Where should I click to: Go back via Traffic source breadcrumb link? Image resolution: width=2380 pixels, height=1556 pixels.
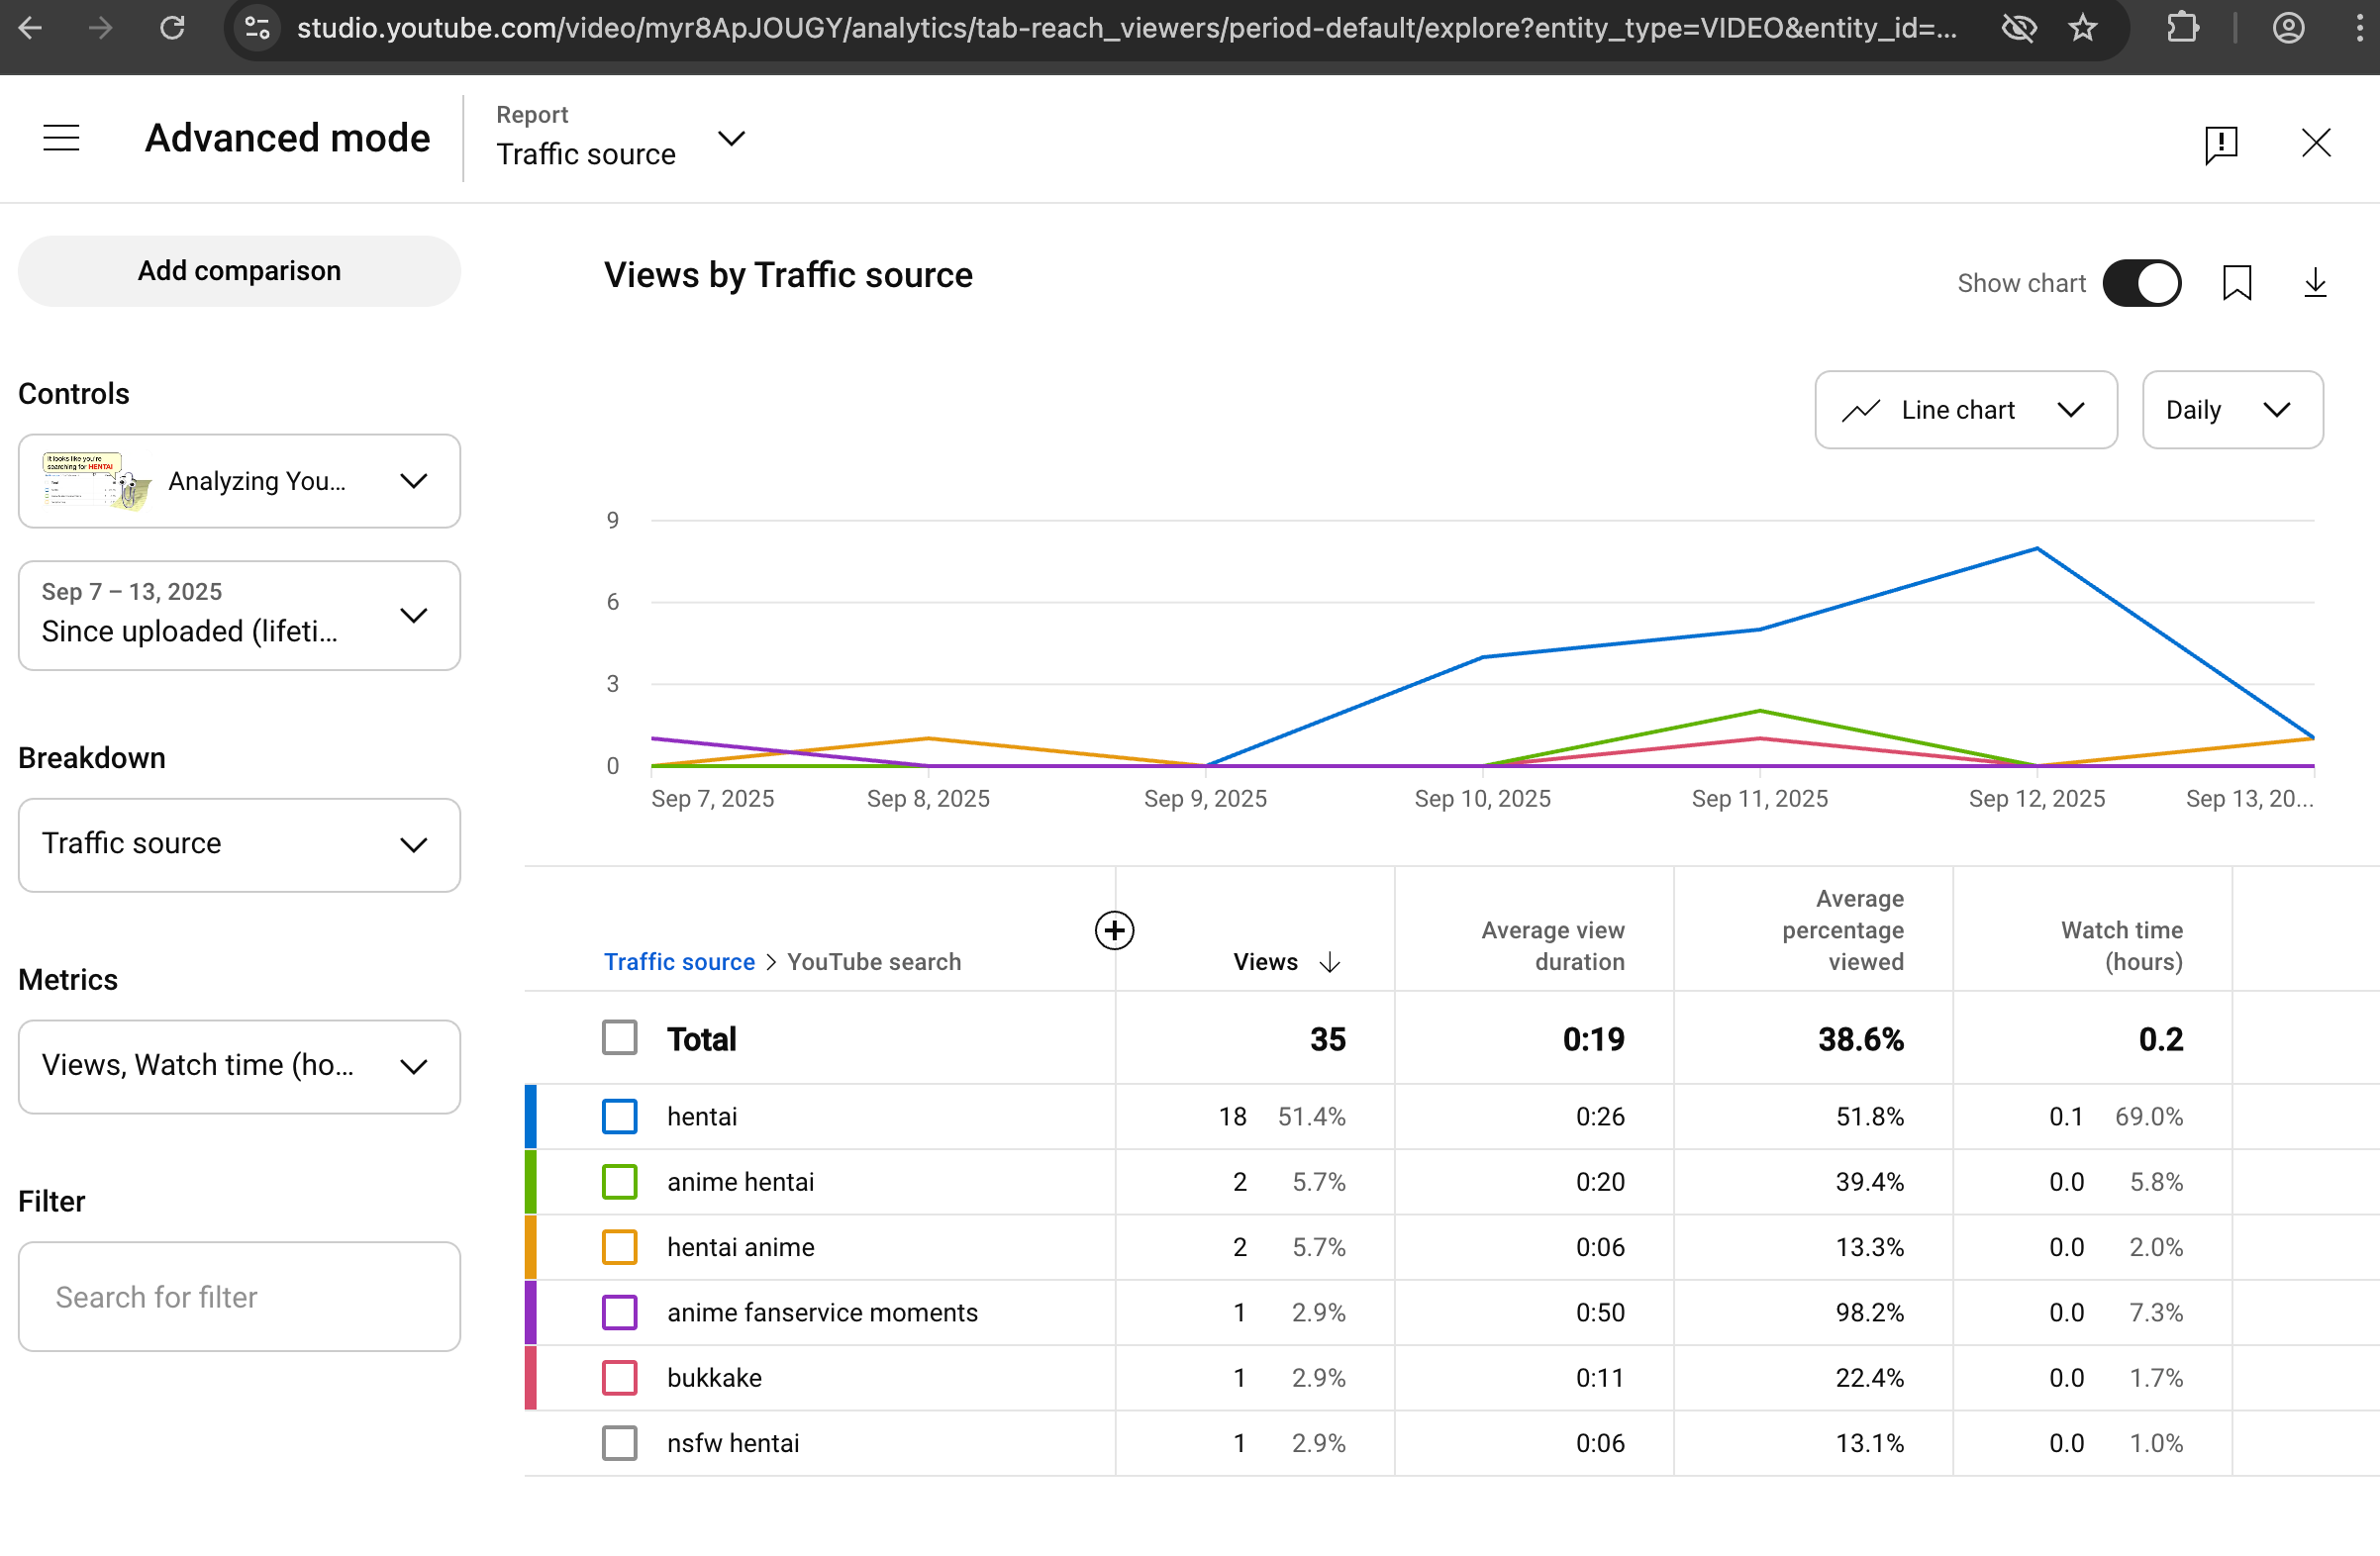(x=679, y=961)
